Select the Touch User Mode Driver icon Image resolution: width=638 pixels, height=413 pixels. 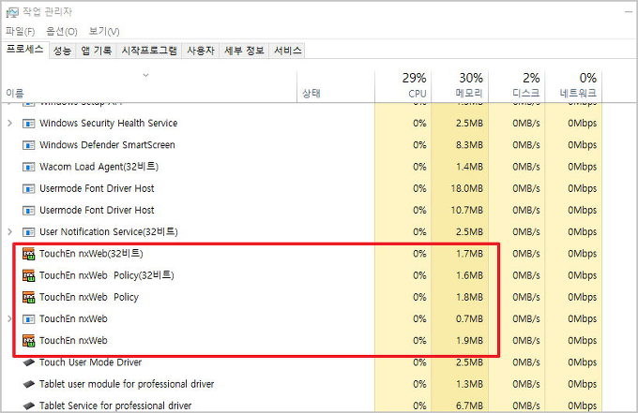pos(28,362)
